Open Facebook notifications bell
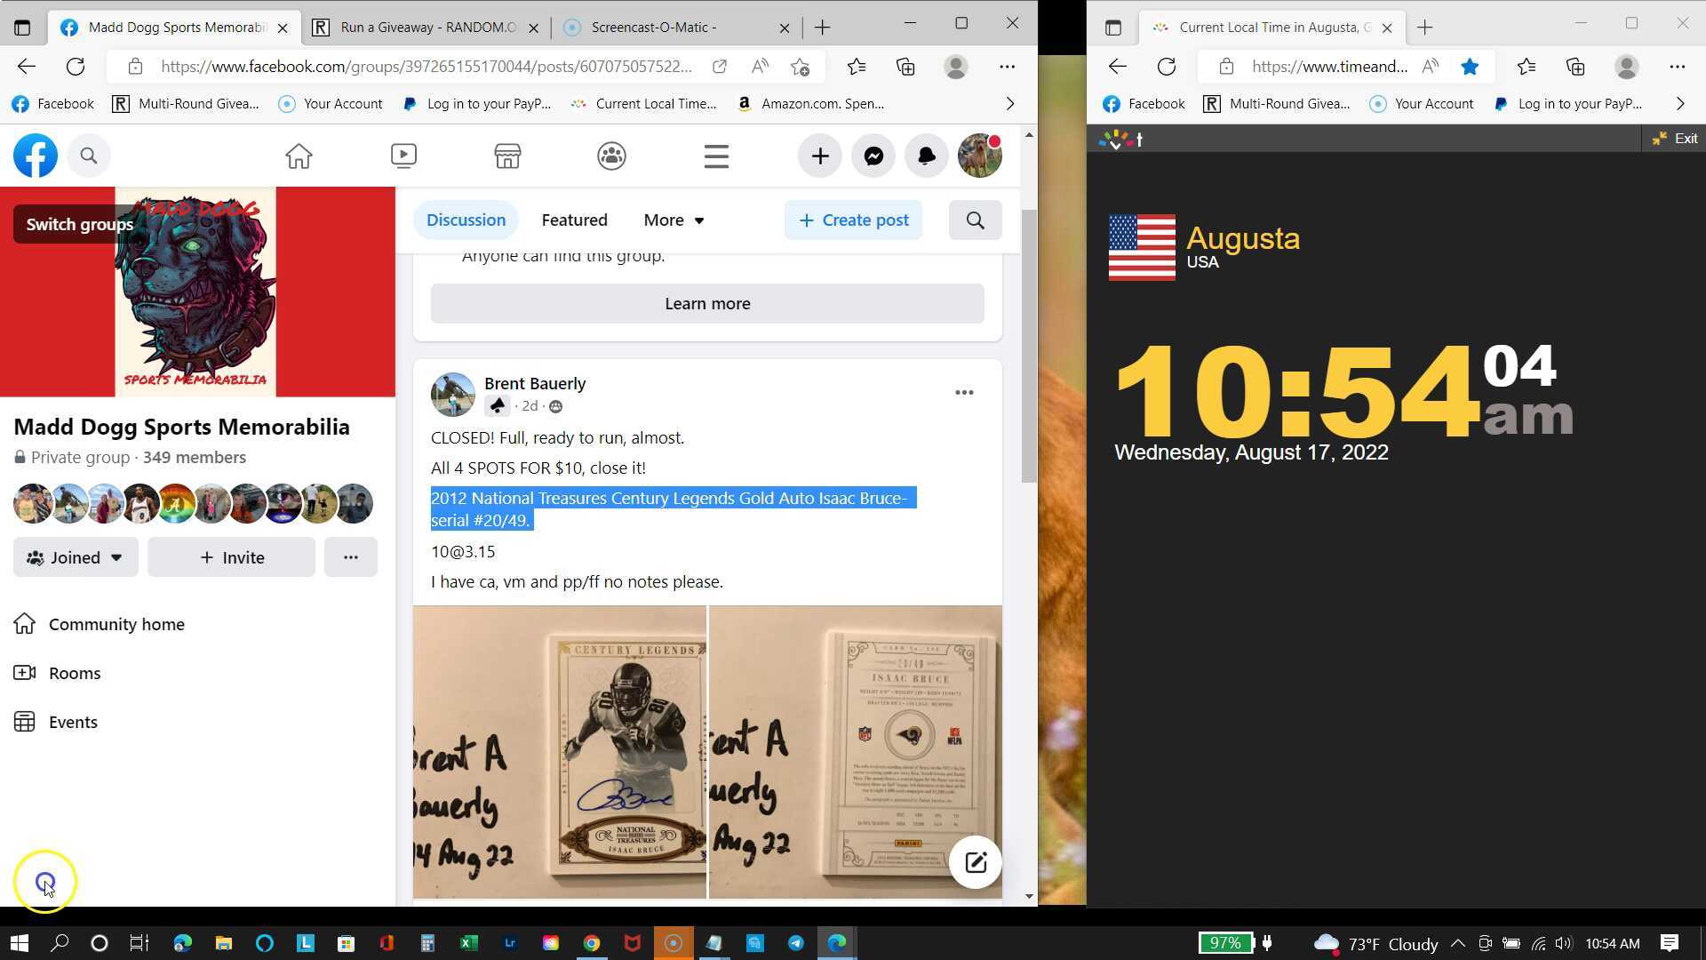 [926, 156]
